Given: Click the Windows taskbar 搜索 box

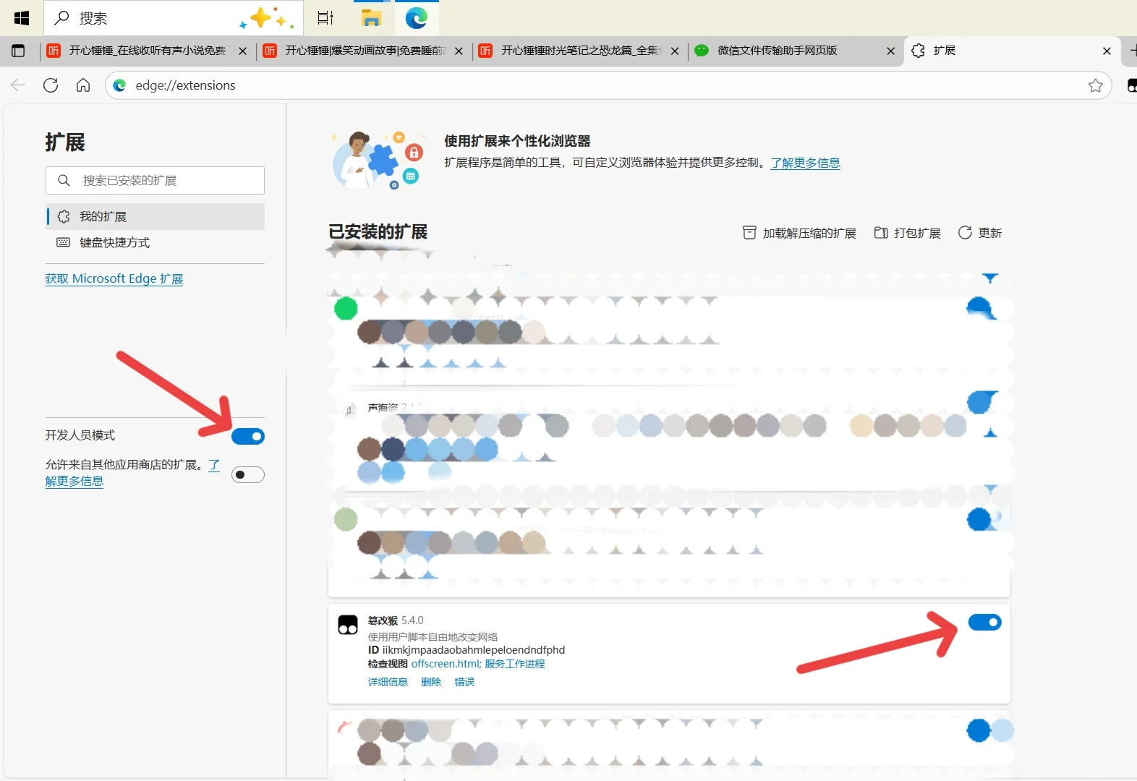Looking at the screenshot, I should pos(174,18).
